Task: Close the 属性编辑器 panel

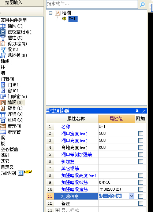Action: tap(143, 111)
